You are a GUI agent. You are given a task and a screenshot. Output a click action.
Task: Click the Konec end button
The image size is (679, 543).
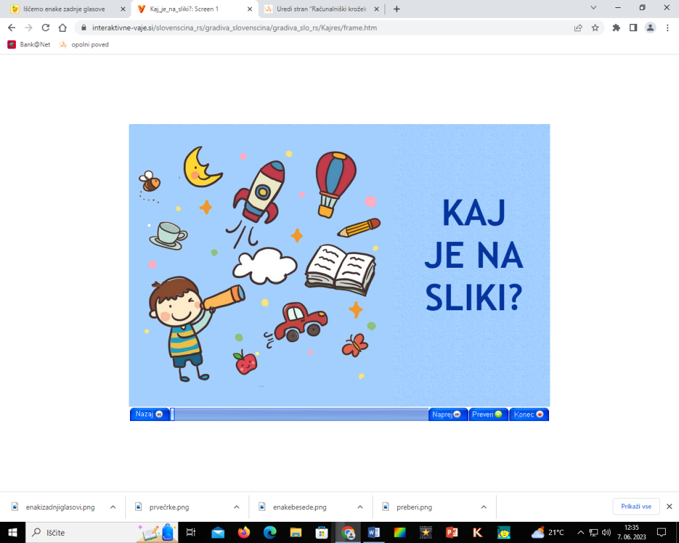[528, 414]
